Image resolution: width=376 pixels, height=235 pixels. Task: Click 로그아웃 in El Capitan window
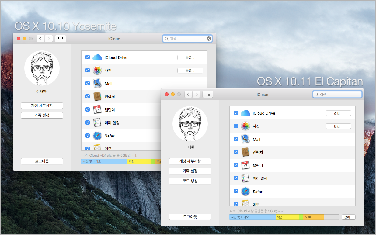190,217
